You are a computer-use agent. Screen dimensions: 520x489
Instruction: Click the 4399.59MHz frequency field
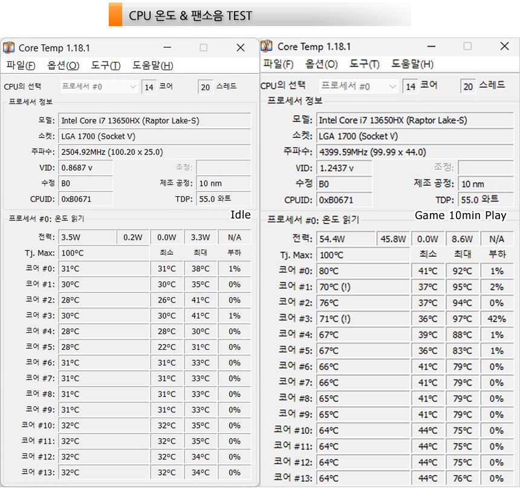414,152
